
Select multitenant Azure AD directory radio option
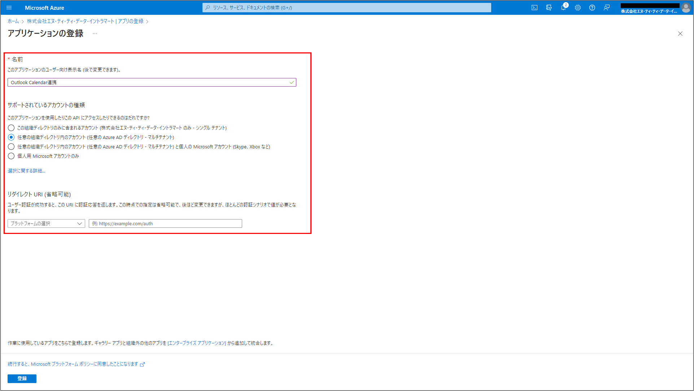pyautogui.click(x=11, y=137)
